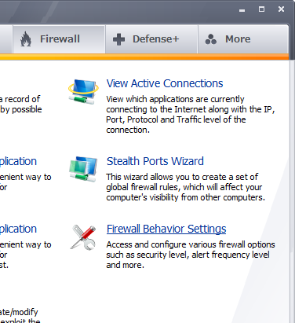Click the View Active Connections description text
Viewport: 295px width, 323px height.
191,115
